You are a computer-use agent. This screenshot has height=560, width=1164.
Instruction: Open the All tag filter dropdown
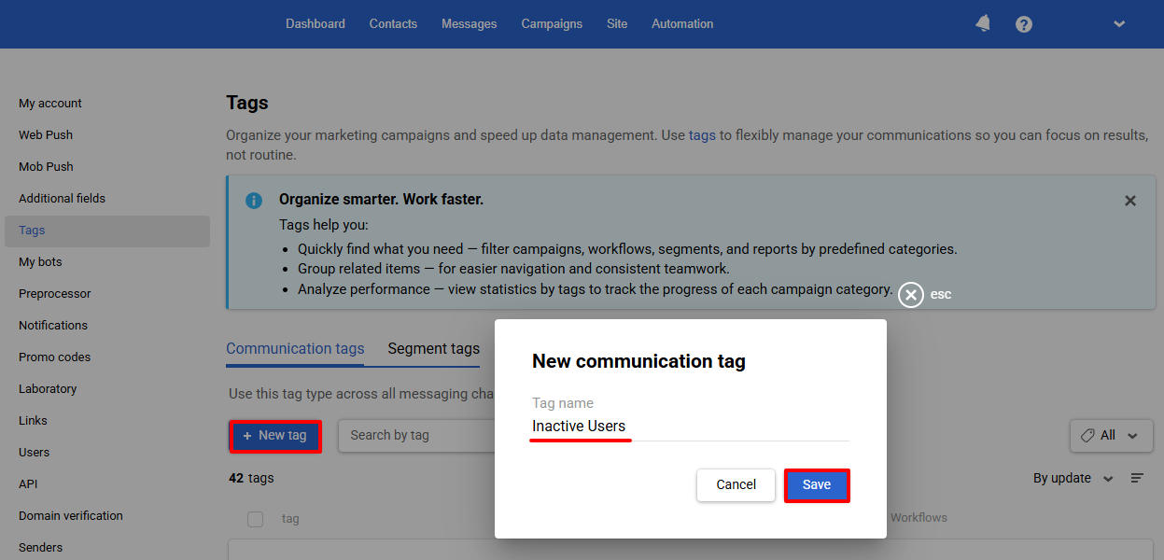[x=1111, y=435]
